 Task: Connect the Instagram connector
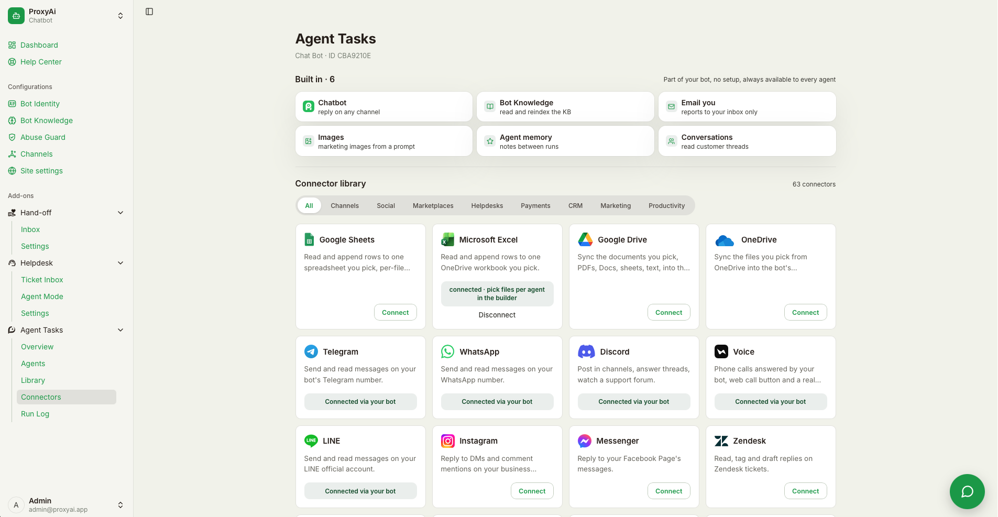point(532,491)
